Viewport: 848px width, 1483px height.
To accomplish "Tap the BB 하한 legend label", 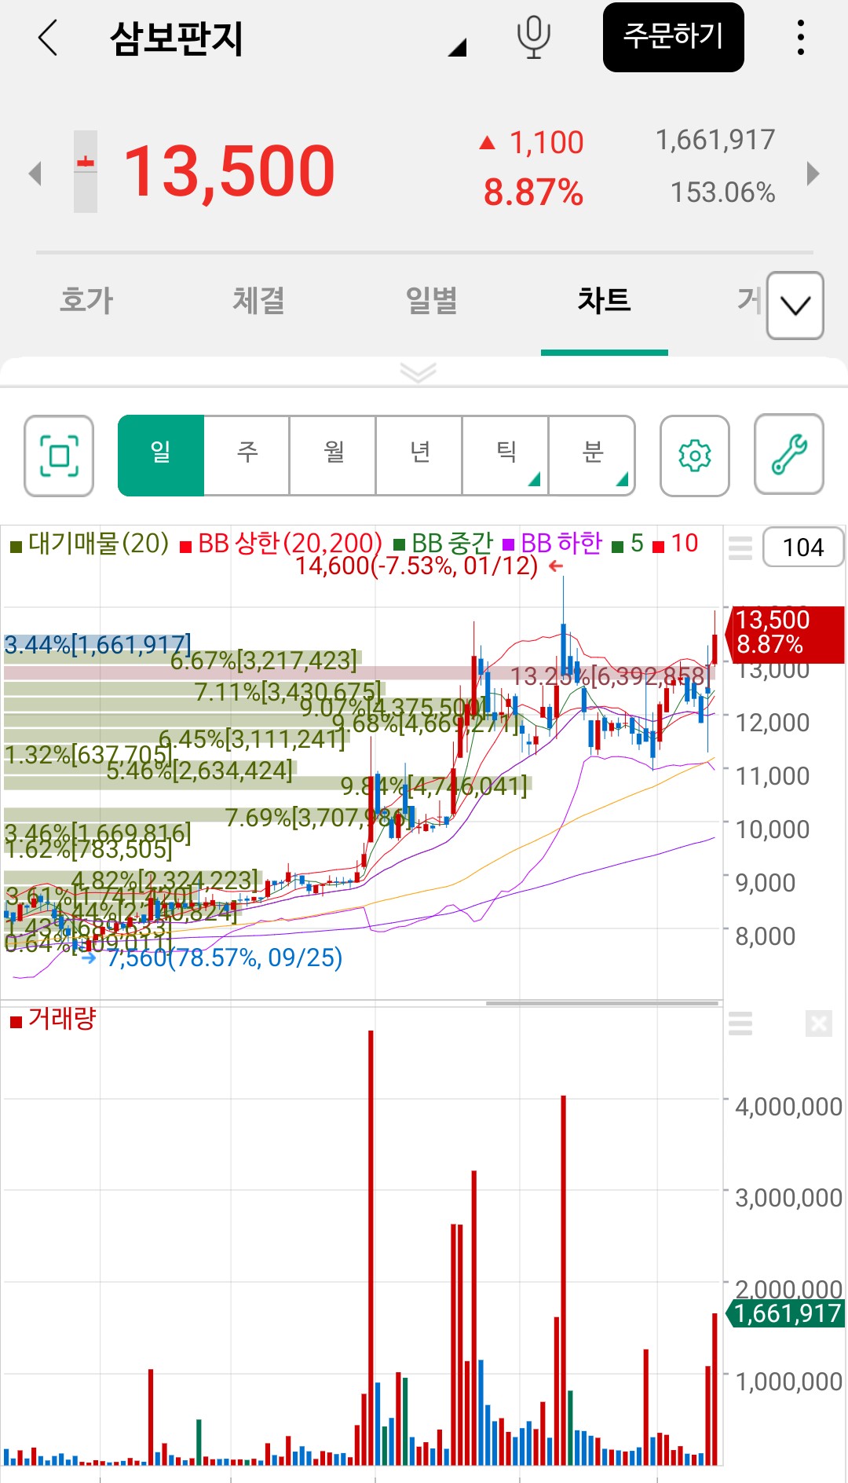I will coord(553,543).
